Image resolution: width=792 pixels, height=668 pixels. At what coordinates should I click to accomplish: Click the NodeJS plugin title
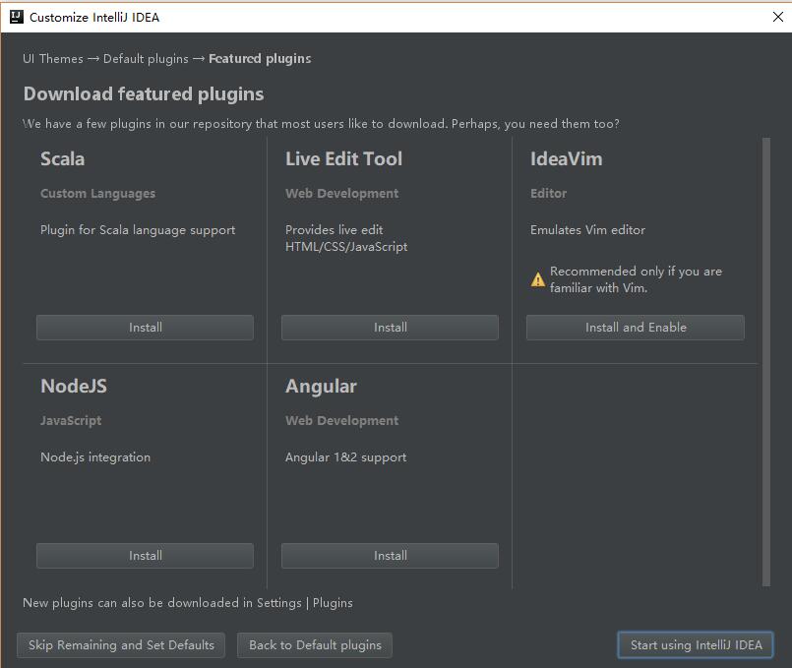coord(74,387)
